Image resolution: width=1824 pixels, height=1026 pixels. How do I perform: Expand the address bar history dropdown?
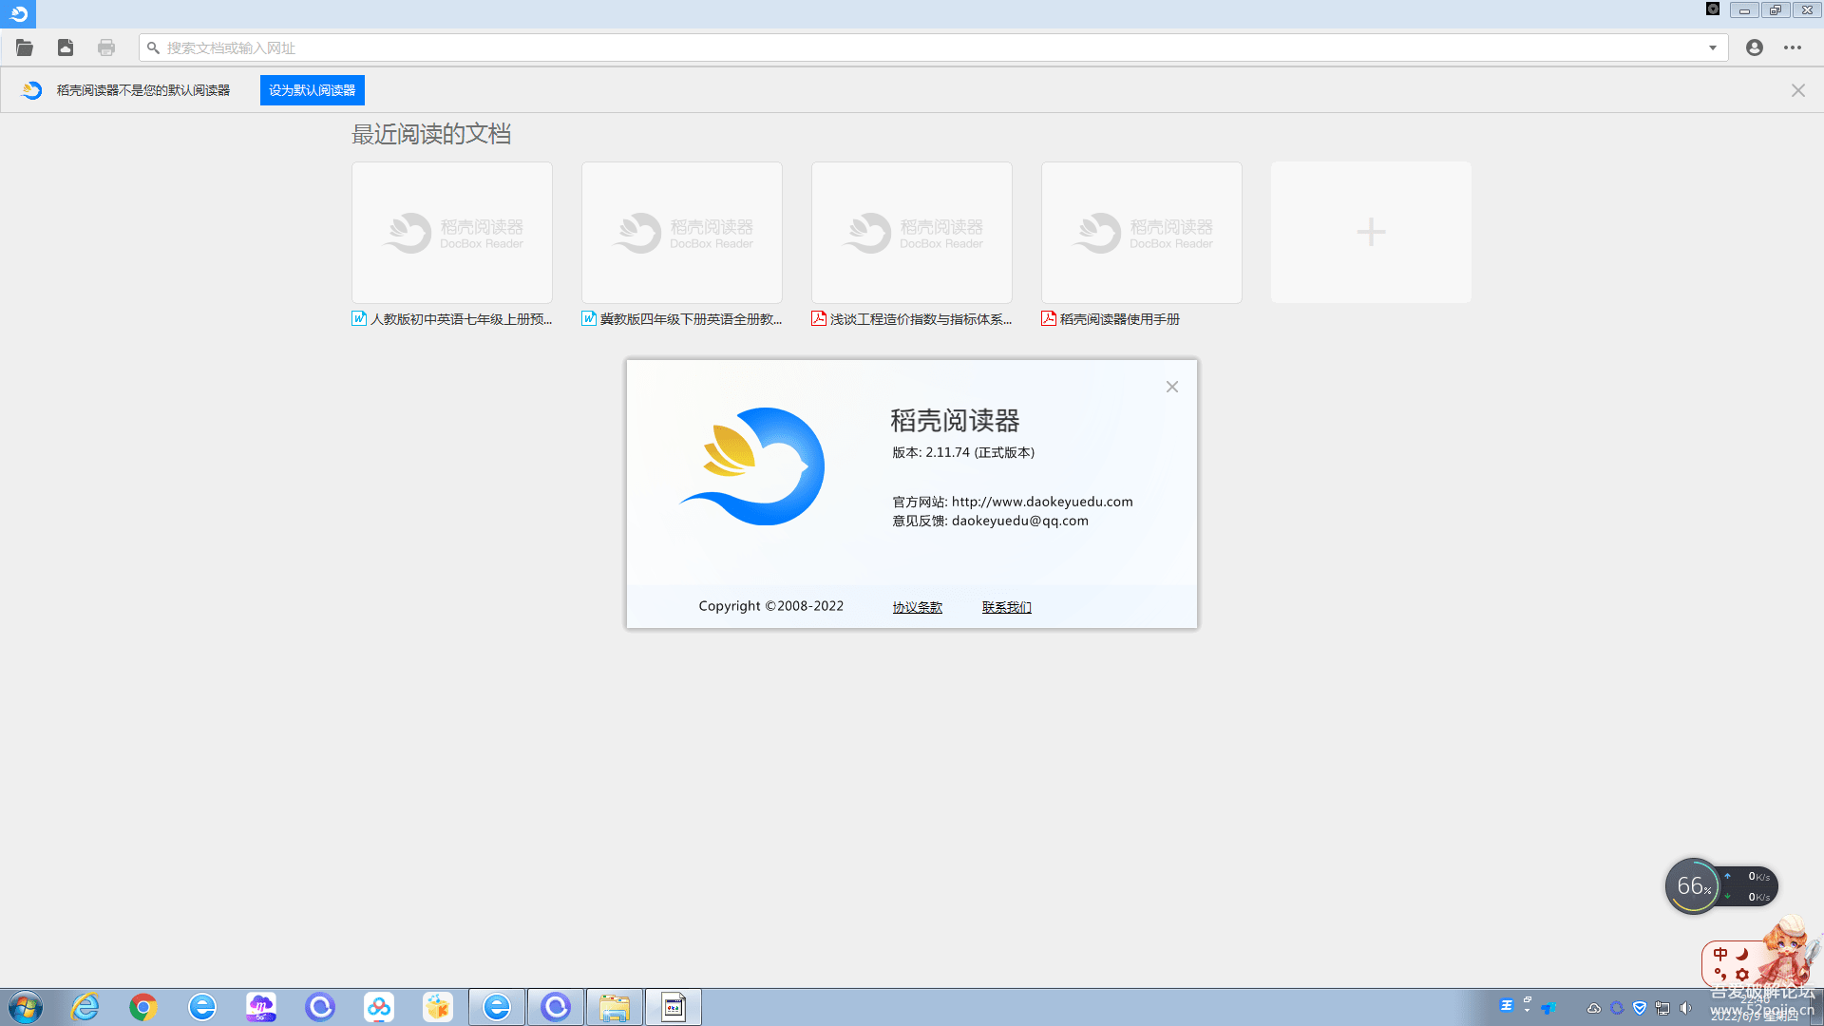(1713, 47)
